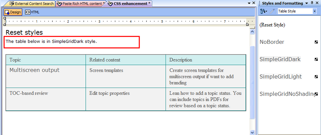Switch to Design view

tap(13, 12)
